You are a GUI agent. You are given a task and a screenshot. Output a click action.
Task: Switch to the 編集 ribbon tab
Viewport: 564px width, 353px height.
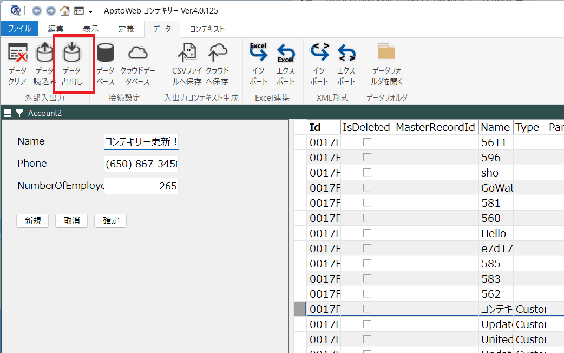56,29
